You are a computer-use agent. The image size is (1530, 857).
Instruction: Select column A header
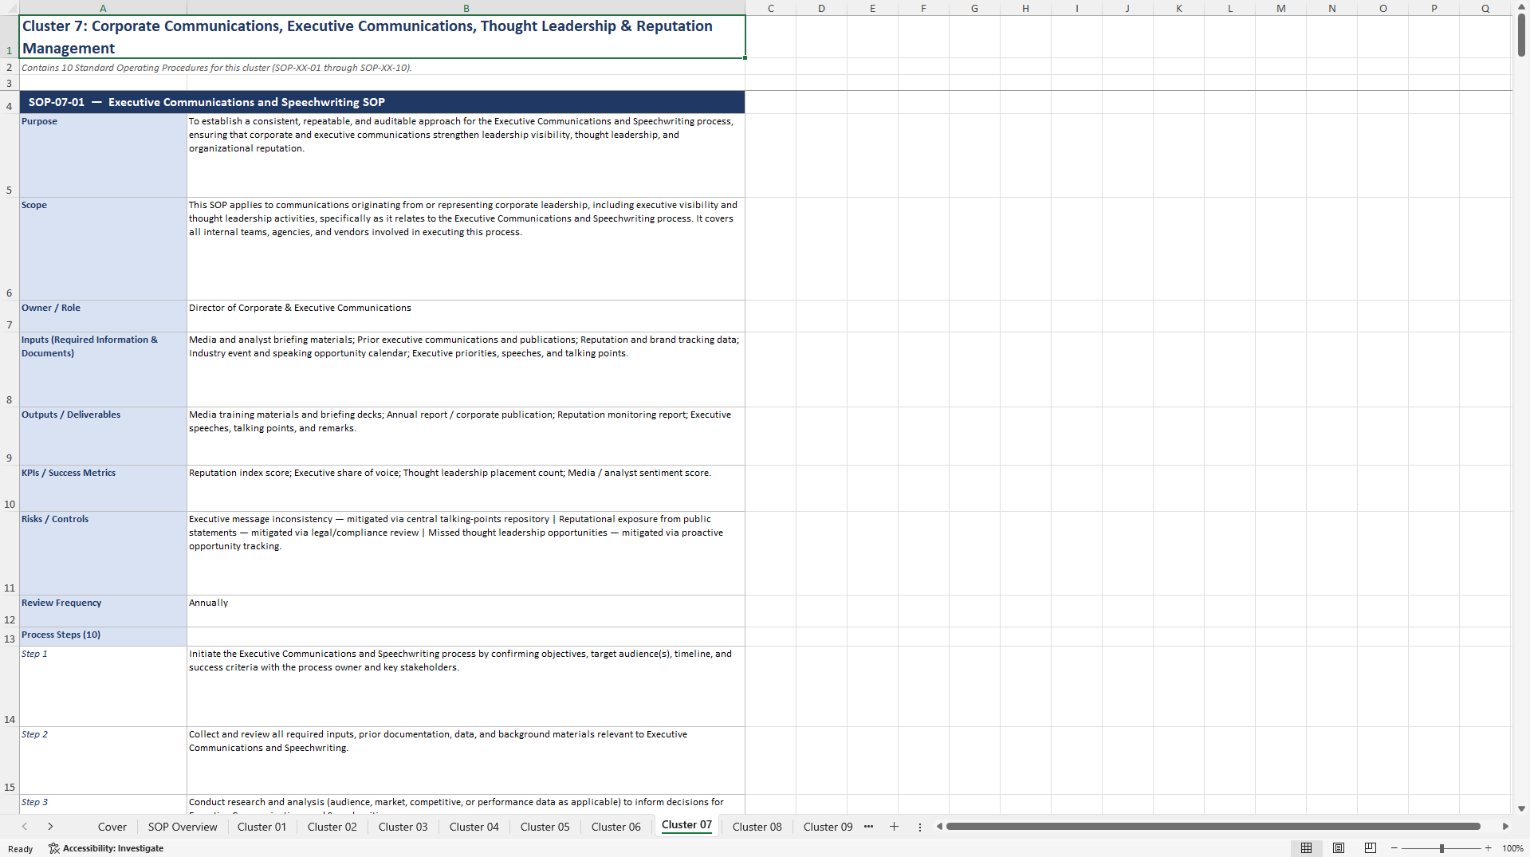(103, 8)
